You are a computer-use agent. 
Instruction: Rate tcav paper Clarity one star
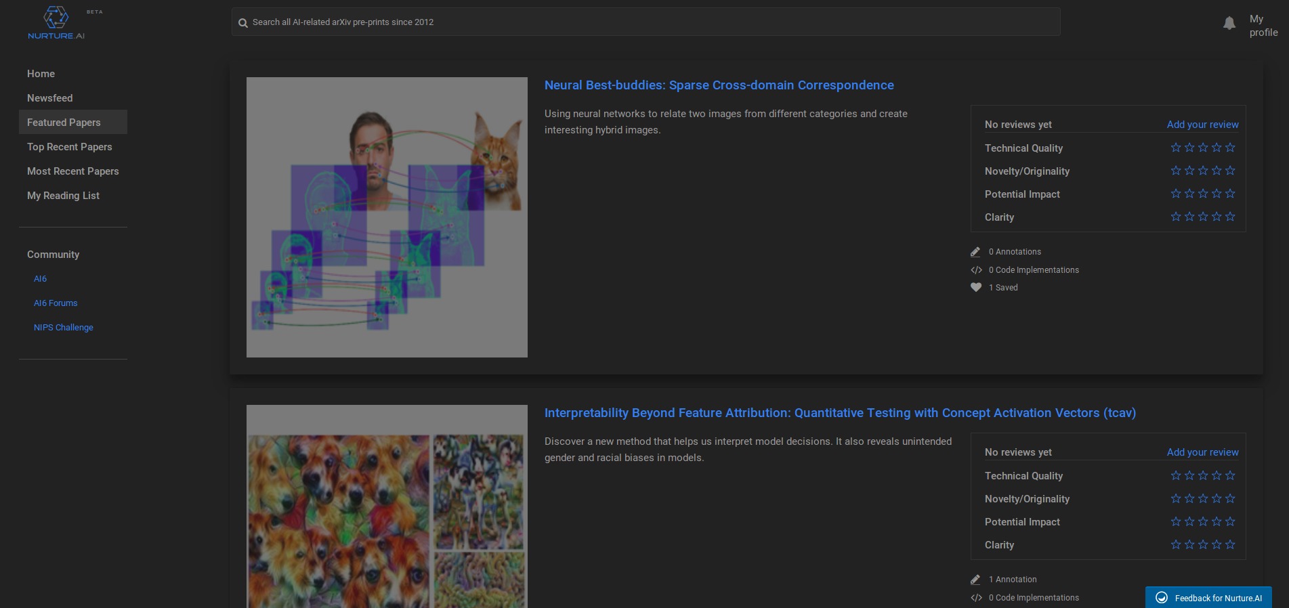(x=1176, y=544)
